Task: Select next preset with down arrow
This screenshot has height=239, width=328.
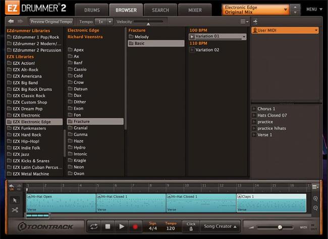Action: point(295,13)
